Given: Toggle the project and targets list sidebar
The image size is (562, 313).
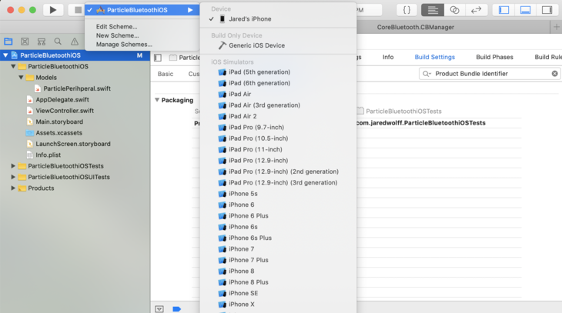Looking at the screenshot, I should (x=158, y=58).
